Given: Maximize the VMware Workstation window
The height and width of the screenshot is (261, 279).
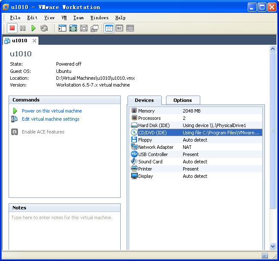Looking at the screenshot, I should tap(262, 7).
